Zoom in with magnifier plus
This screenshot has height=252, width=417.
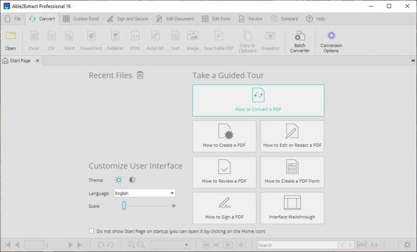click(x=131, y=244)
